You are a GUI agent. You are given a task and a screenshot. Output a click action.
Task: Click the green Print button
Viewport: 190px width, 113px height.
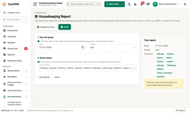coord(65,27)
